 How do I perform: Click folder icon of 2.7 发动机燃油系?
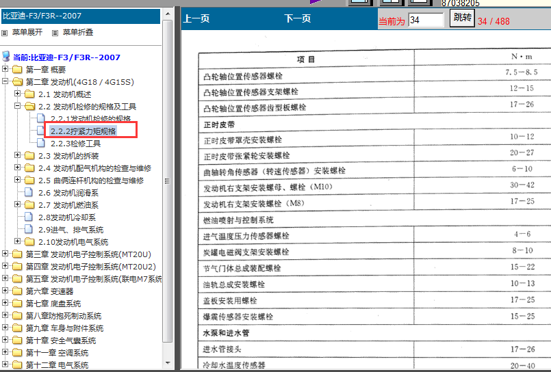pos(30,204)
